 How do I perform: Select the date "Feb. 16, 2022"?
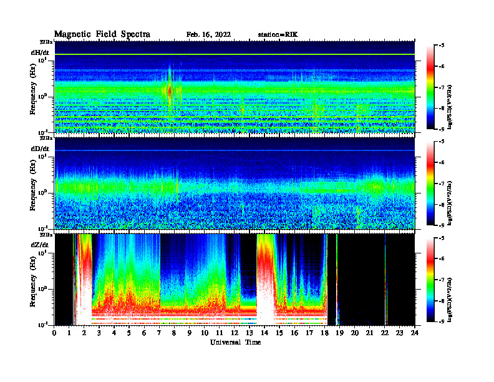tap(208, 35)
